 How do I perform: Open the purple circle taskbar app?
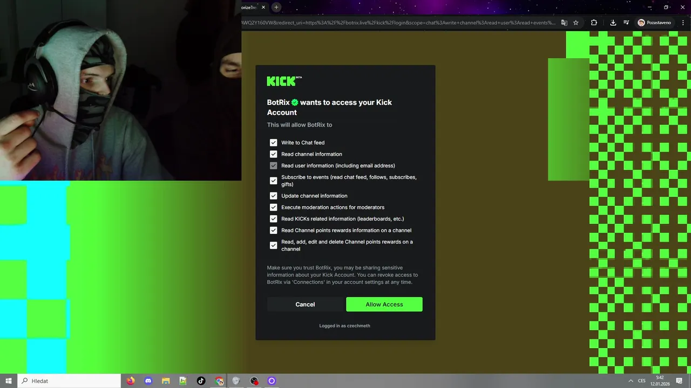(272, 381)
